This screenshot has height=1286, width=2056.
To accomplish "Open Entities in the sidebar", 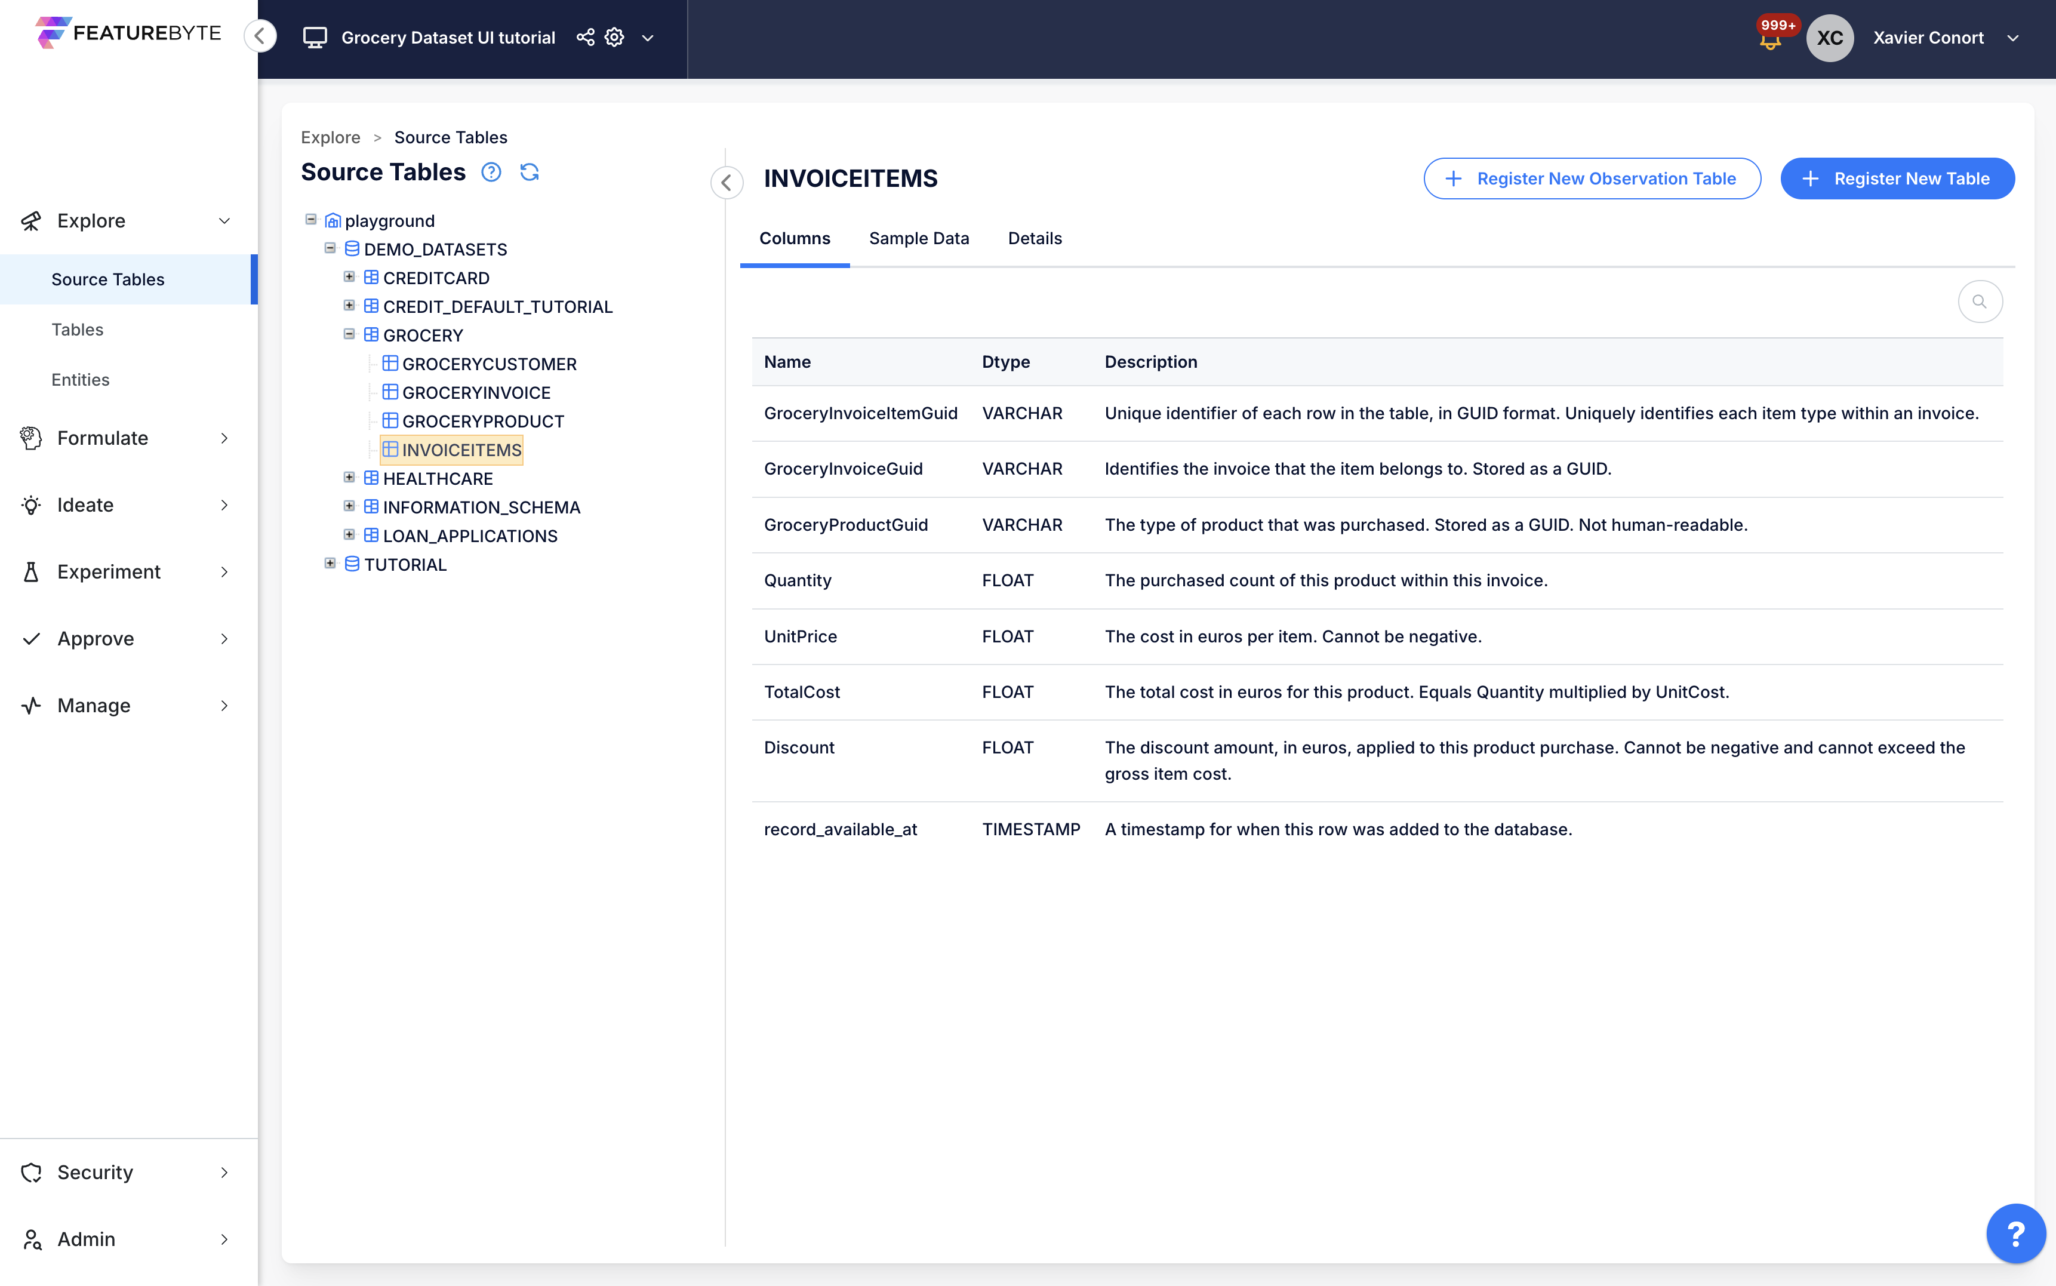I will tap(80, 379).
